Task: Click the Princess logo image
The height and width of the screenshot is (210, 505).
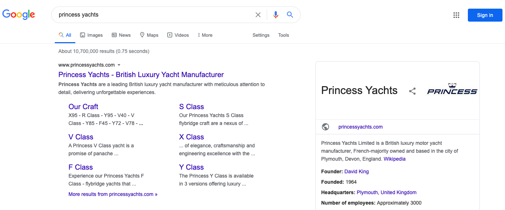Action: pyautogui.click(x=452, y=90)
